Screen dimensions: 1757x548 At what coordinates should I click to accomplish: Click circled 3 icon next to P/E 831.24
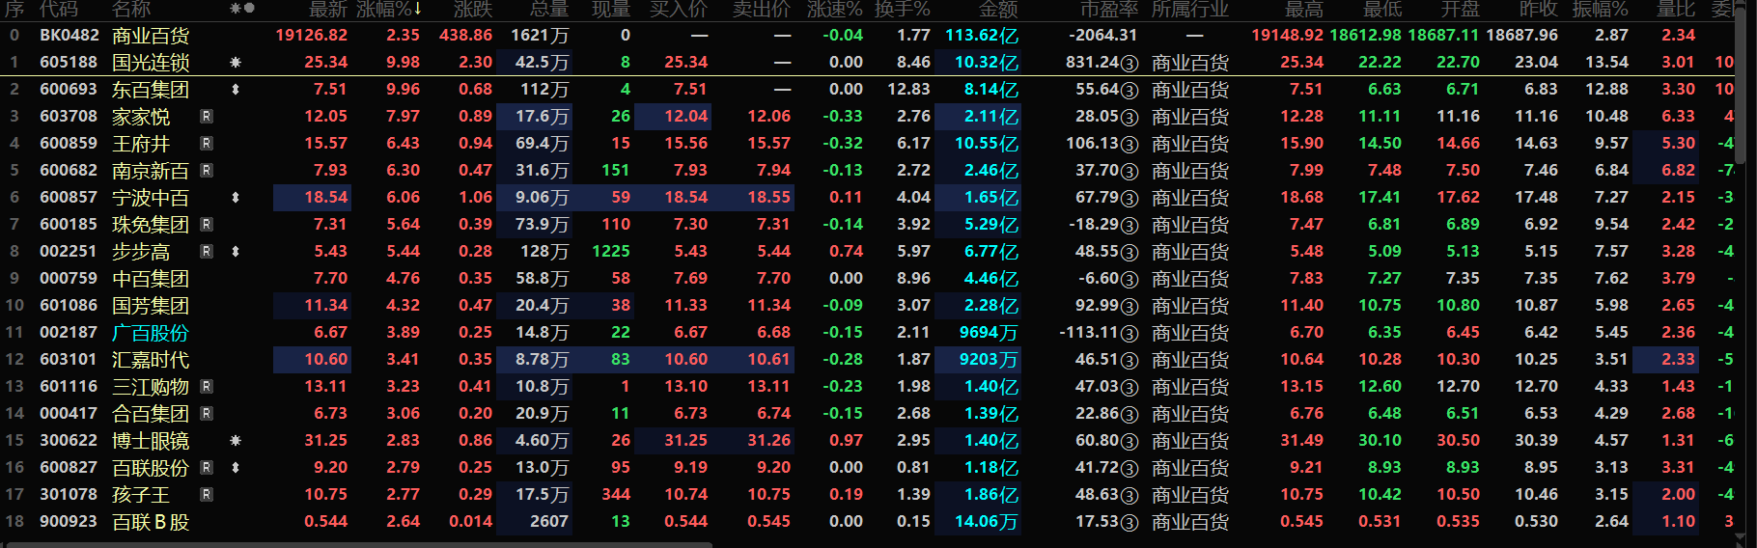[1129, 63]
